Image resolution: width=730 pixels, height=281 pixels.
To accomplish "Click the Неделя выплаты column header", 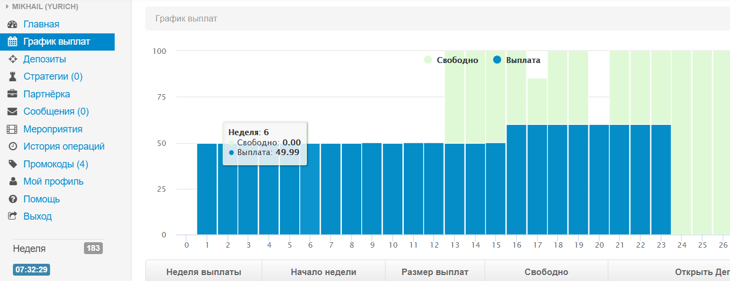I will [x=203, y=272].
